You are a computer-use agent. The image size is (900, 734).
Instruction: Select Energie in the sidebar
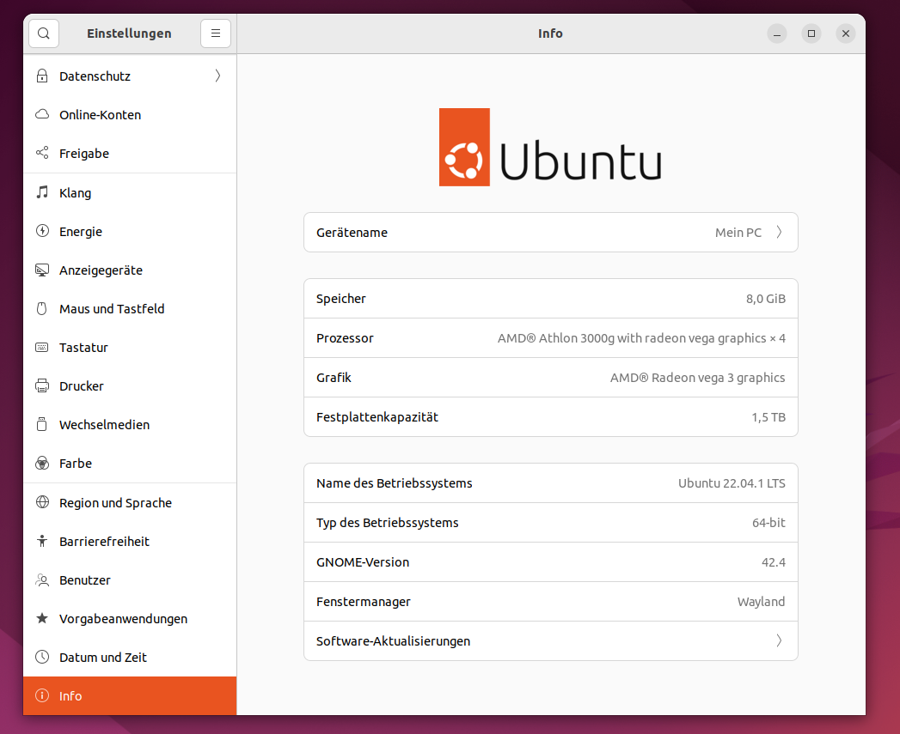(130, 231)
